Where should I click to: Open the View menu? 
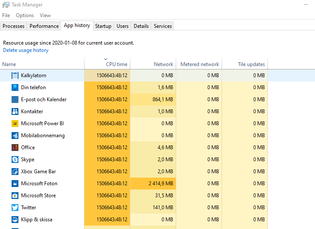click(45, 15)
